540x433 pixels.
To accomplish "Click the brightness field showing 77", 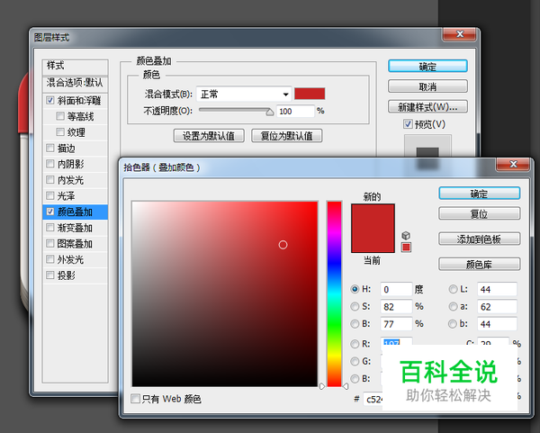I will click(396, 324).
